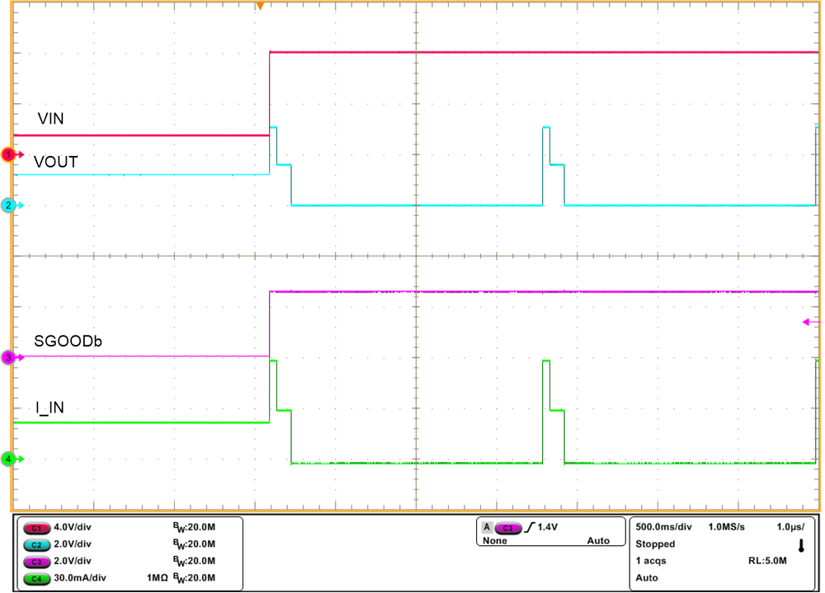Open the None holdoff selector
825x593 pixels.
coord(495,541)
